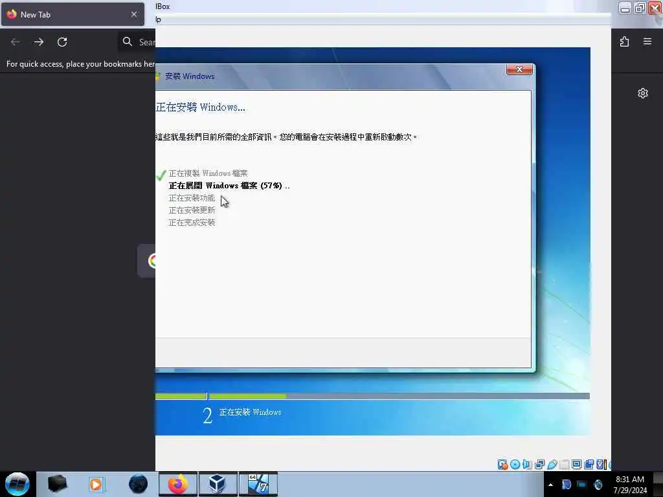This screenshot has height=497, width=663.
Task: Restore down the VirtualBox VM window
Action: [640, 8]
